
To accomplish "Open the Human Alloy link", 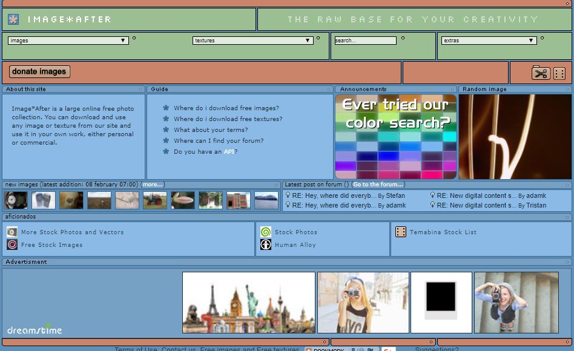I will tap(295, 245).
